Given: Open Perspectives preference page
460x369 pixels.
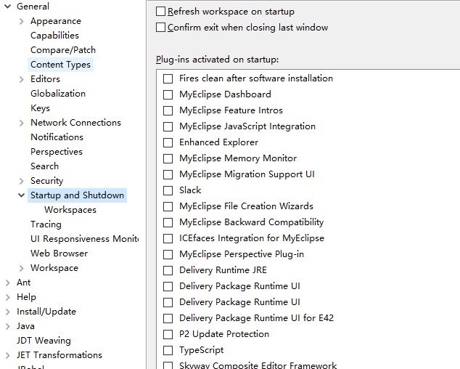Looking at the screenshot, I should 57,152.
